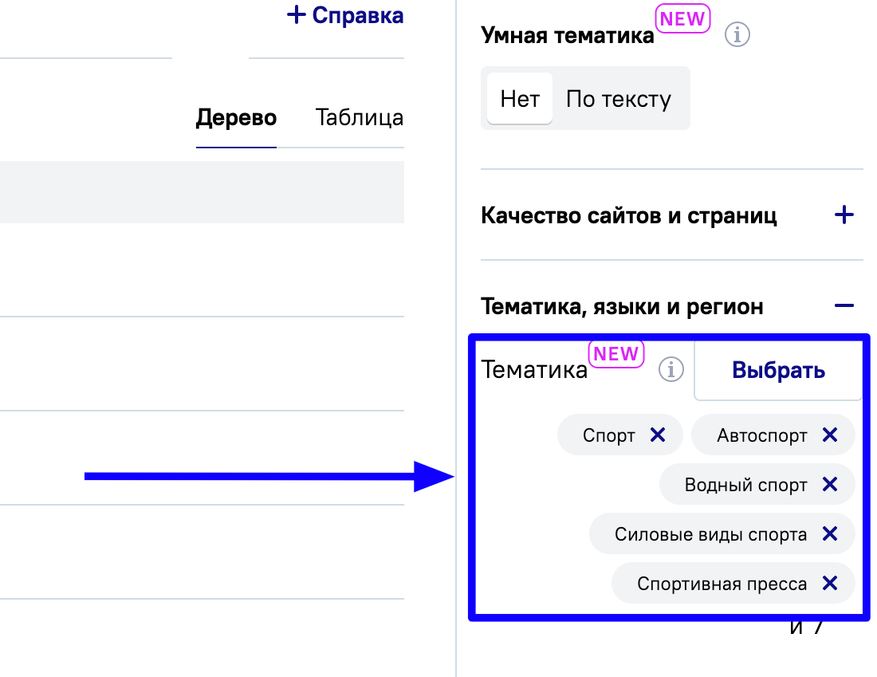The width and height of the screenshot is (877, 677).
Task: Remove the Автоспорт tag with its X
Action: pyautogui.click(x=830, y=435)
